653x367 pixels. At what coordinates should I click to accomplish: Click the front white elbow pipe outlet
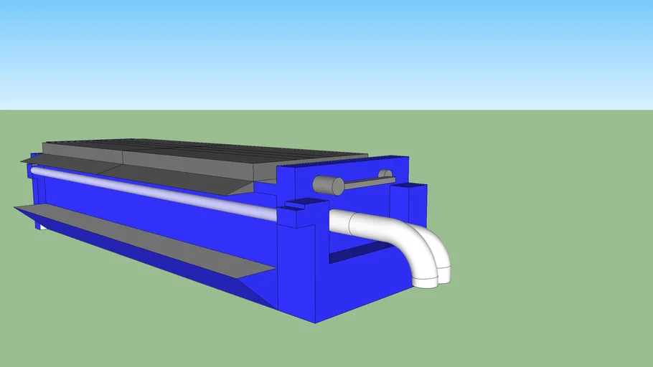[x=425, y=280]
